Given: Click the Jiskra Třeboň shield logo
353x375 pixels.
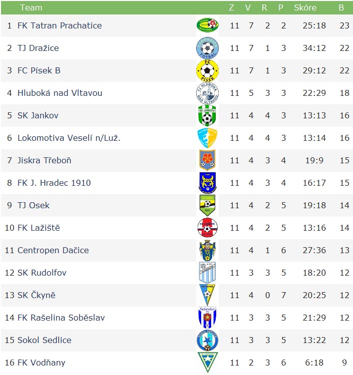Looking at the screenshot, I should pyautogui.click(x=207, y=160).
